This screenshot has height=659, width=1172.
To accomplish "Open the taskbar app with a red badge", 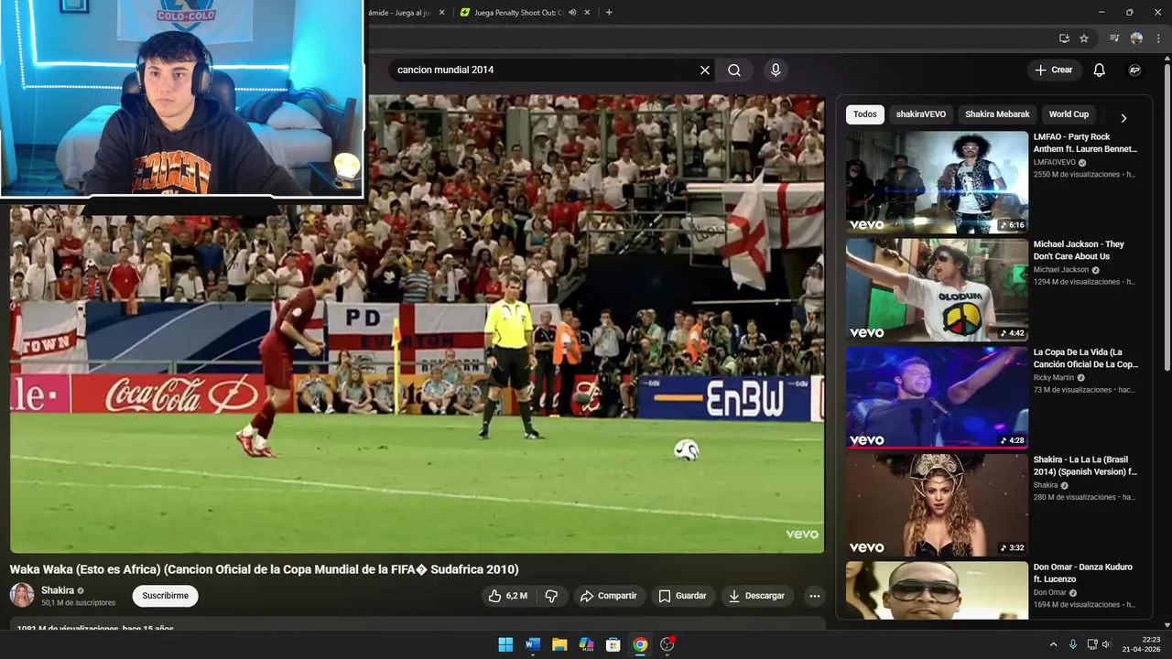I will point(667,644).
